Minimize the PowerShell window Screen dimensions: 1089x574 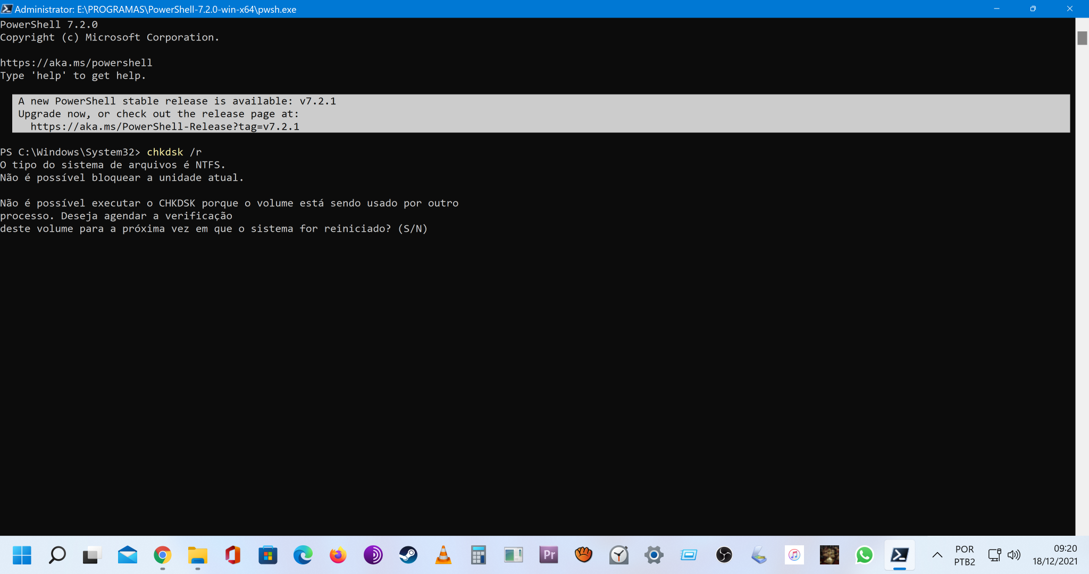(996, 9)
